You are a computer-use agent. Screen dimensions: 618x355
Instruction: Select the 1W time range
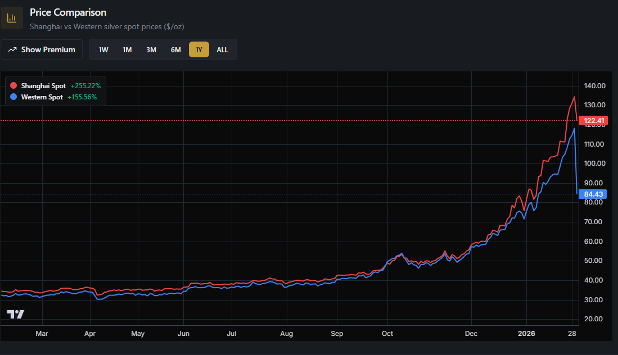pyautogui.click(x=103, y=49)
